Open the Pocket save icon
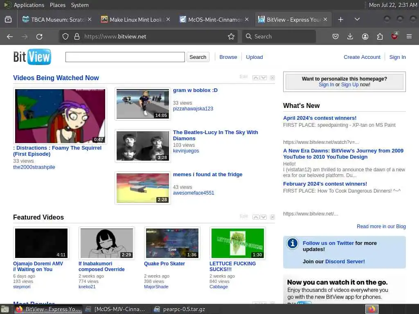Screen dimensions: 419x314 click(336, 36)
